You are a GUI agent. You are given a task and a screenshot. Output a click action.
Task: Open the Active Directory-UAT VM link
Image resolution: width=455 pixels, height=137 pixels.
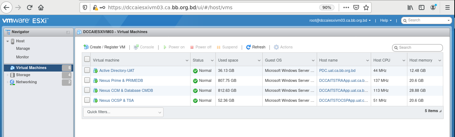[x=117, y=70]
